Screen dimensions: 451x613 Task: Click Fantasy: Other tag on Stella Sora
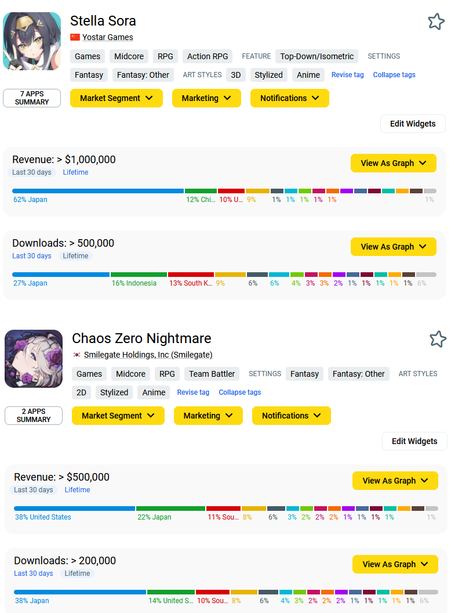pos(143,75)
